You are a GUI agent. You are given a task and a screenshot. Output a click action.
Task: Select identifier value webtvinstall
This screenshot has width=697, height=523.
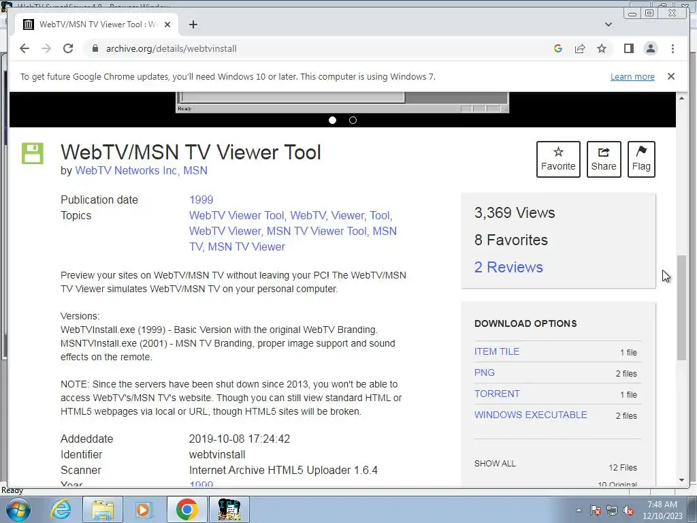pos(217,454)
